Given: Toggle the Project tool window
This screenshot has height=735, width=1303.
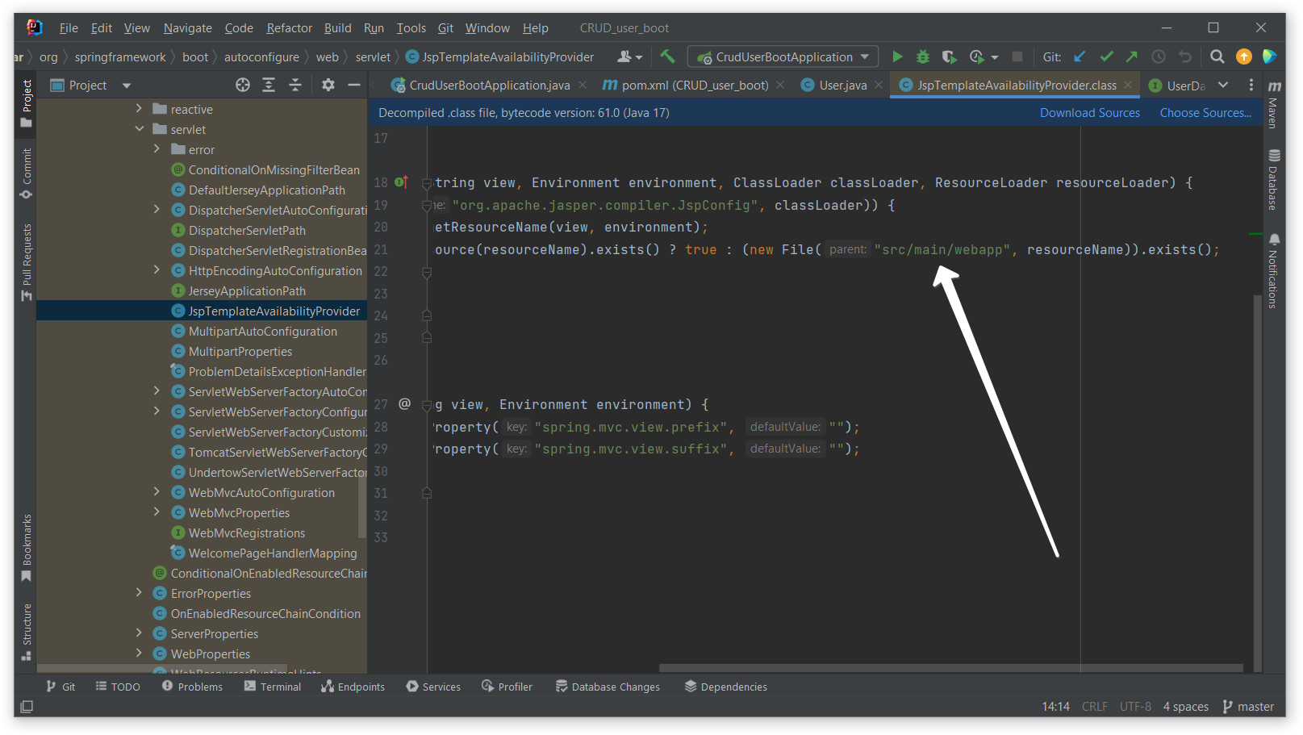Looking at the screenshot, I should pyautogui.click(x=27, y=102).
